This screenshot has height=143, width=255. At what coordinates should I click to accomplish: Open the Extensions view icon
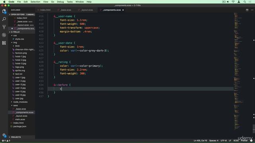click(x=4, y=43)
